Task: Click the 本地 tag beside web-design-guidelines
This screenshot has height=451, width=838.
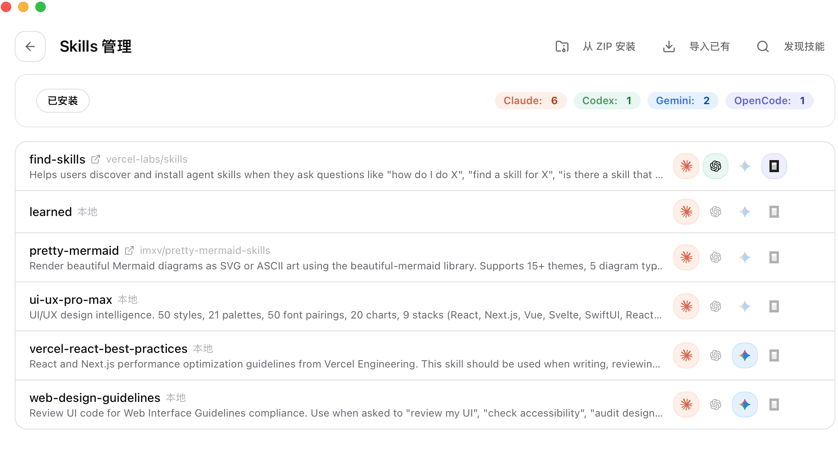Action: point(176,398)
